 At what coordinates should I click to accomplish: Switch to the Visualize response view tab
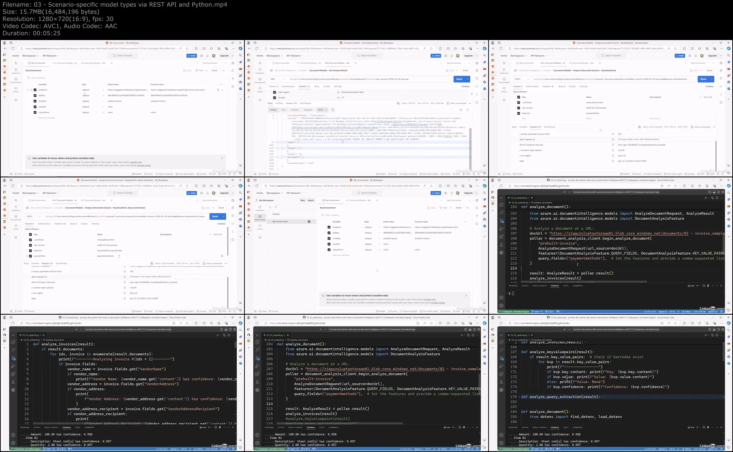click(x=308, y=110)
